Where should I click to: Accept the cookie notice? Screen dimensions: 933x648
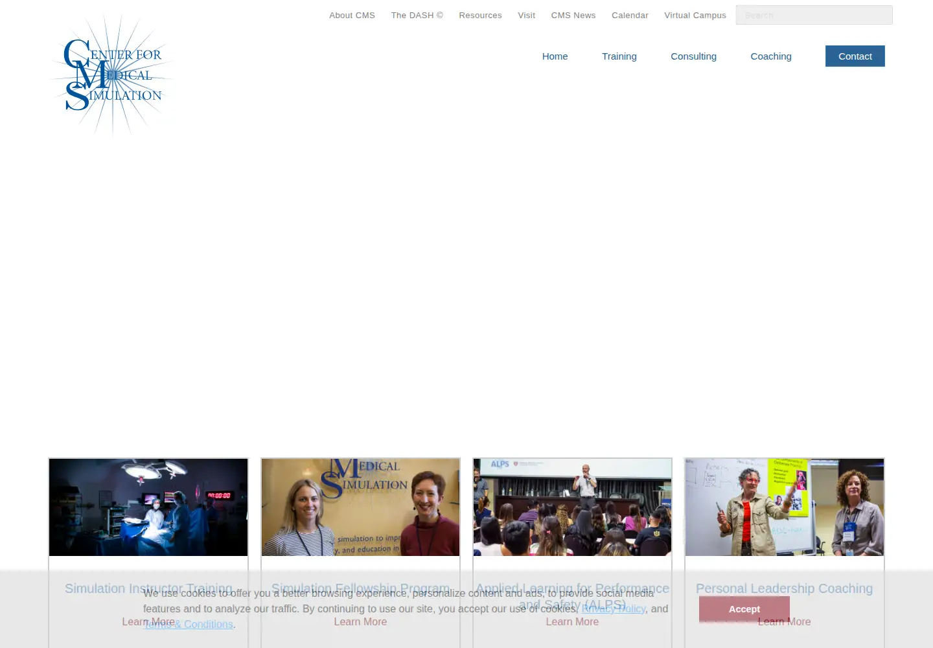(744, 609)
